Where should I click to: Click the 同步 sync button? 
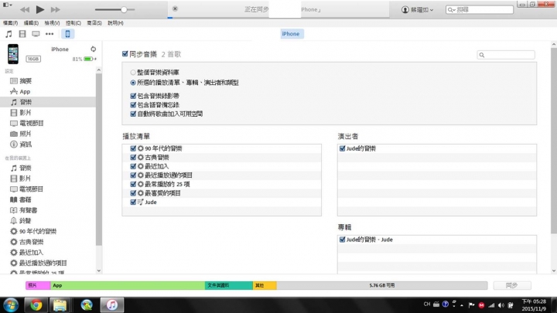pyautogui.click(x=512, y=285)
